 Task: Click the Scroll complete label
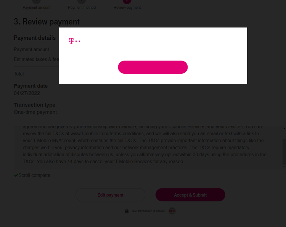(x=34, y=175)
